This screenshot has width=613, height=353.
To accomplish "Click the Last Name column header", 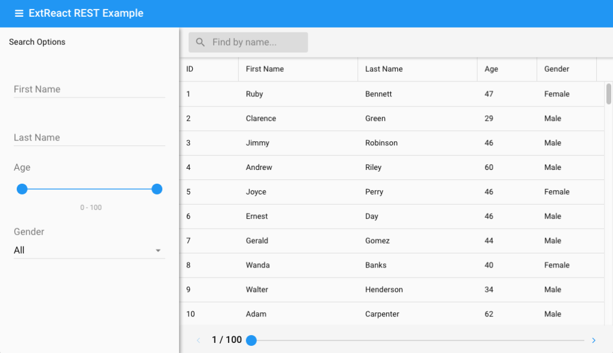I will click(417, 69).
